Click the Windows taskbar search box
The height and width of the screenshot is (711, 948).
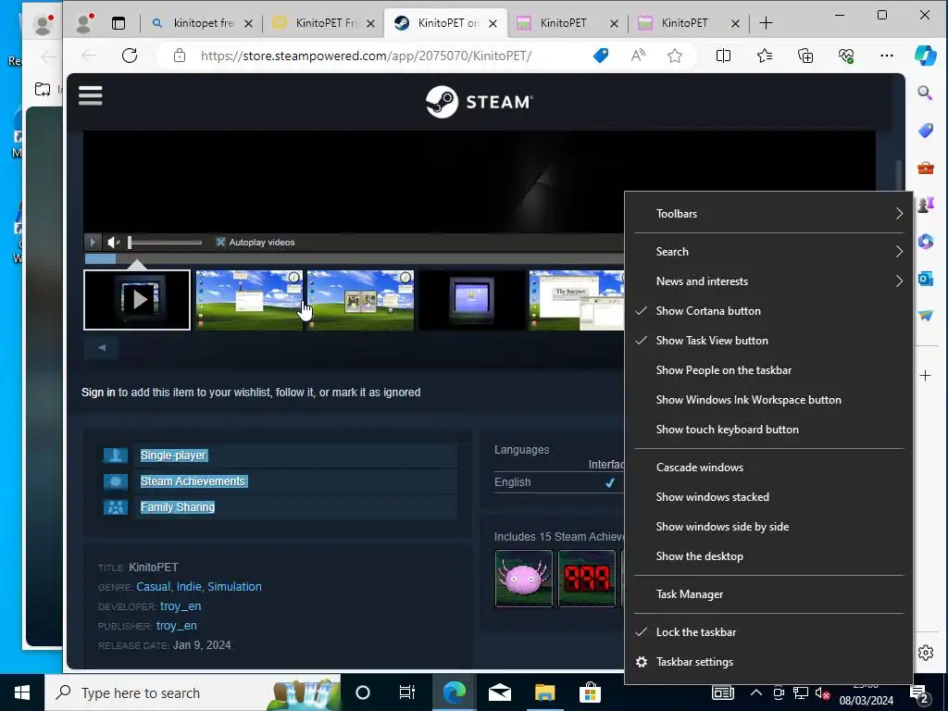pos(193,692)
